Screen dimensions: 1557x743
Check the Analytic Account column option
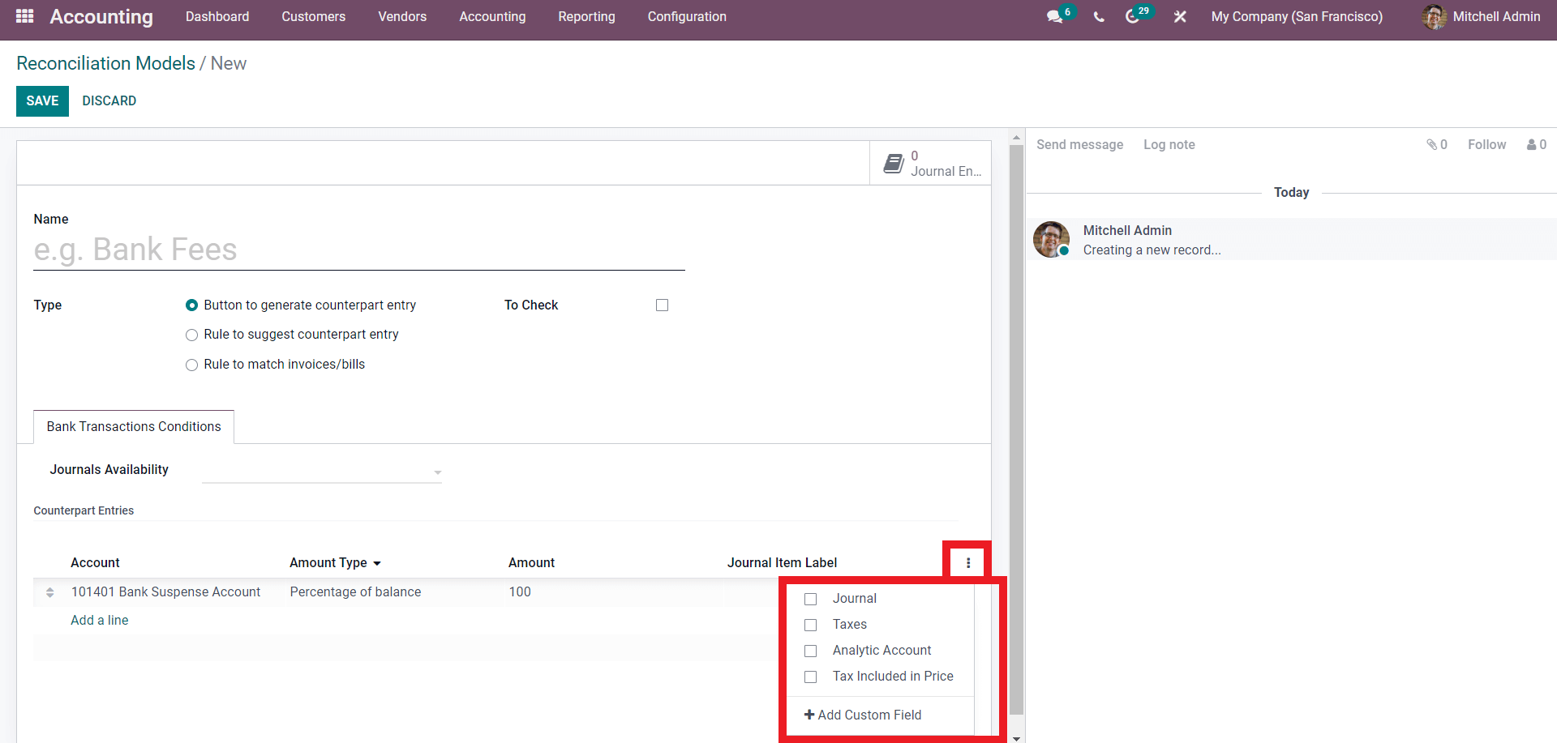[x=810, y=651]
